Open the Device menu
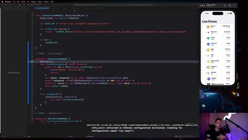The image size is (248, 140). [23, 2]
